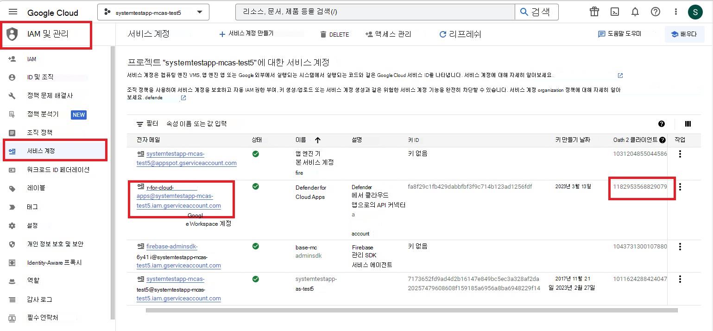Open the Google Cloud gift icon
Viewport: 713px width, 331px height.
point(594,12)
